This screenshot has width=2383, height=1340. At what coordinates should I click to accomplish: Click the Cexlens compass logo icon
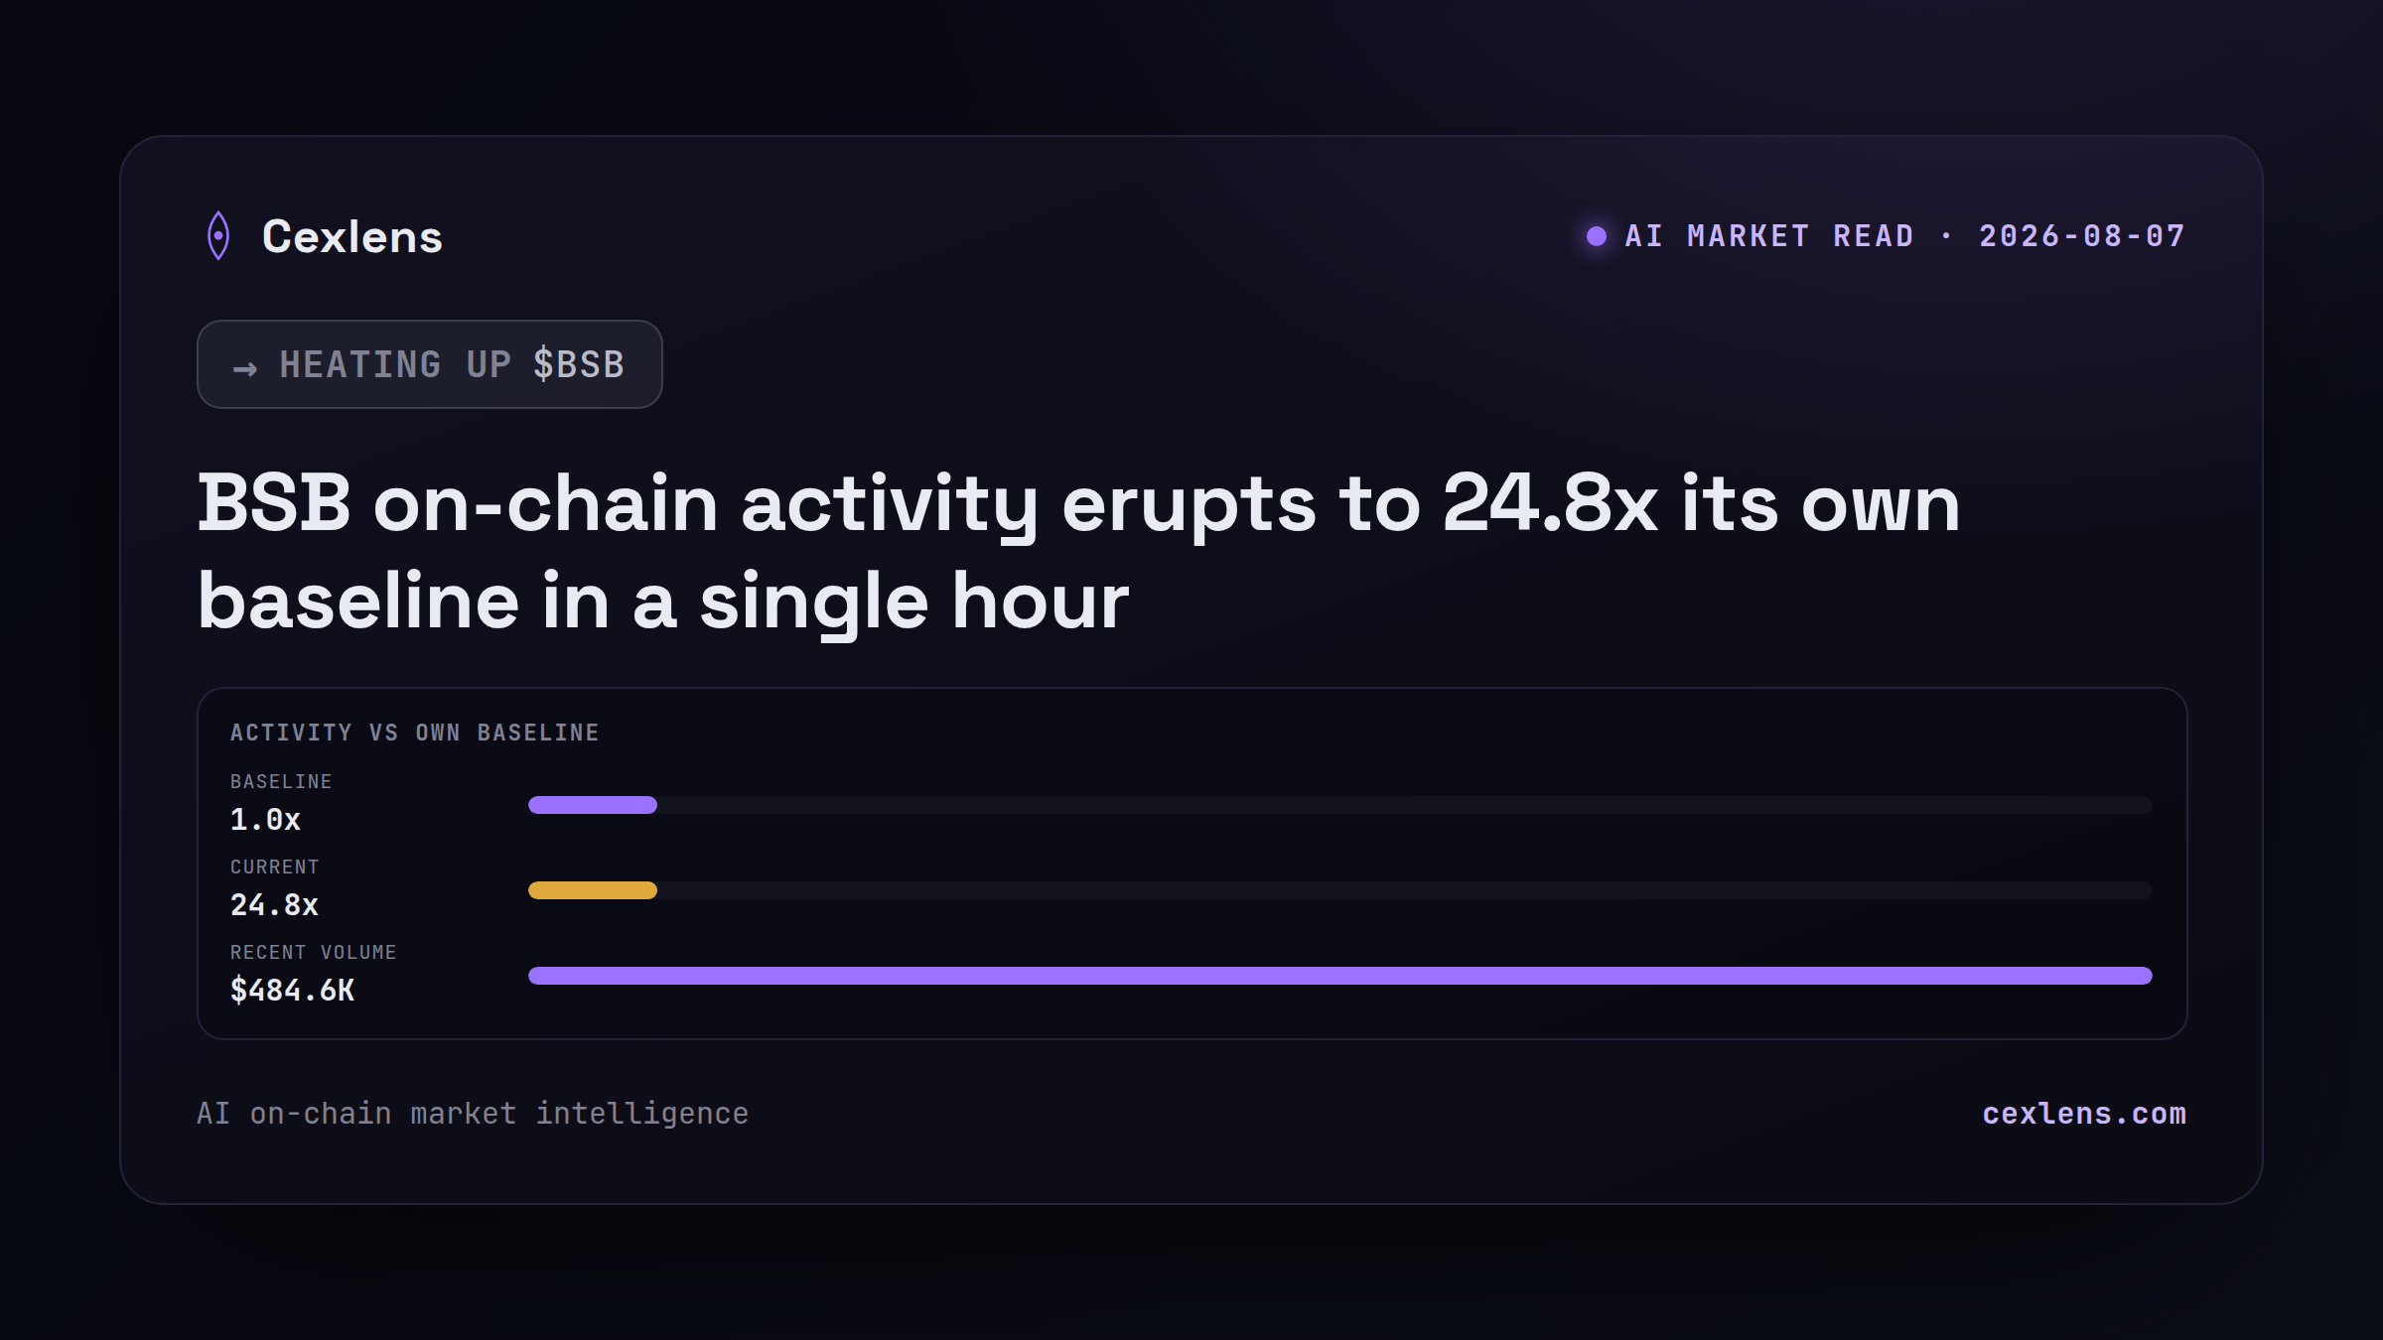218,236
